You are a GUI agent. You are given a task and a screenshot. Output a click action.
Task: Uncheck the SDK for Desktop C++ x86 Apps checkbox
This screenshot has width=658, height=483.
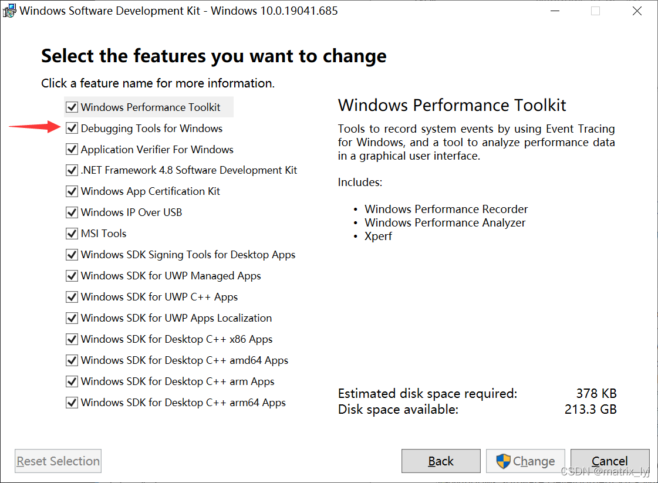pos(72,339)
